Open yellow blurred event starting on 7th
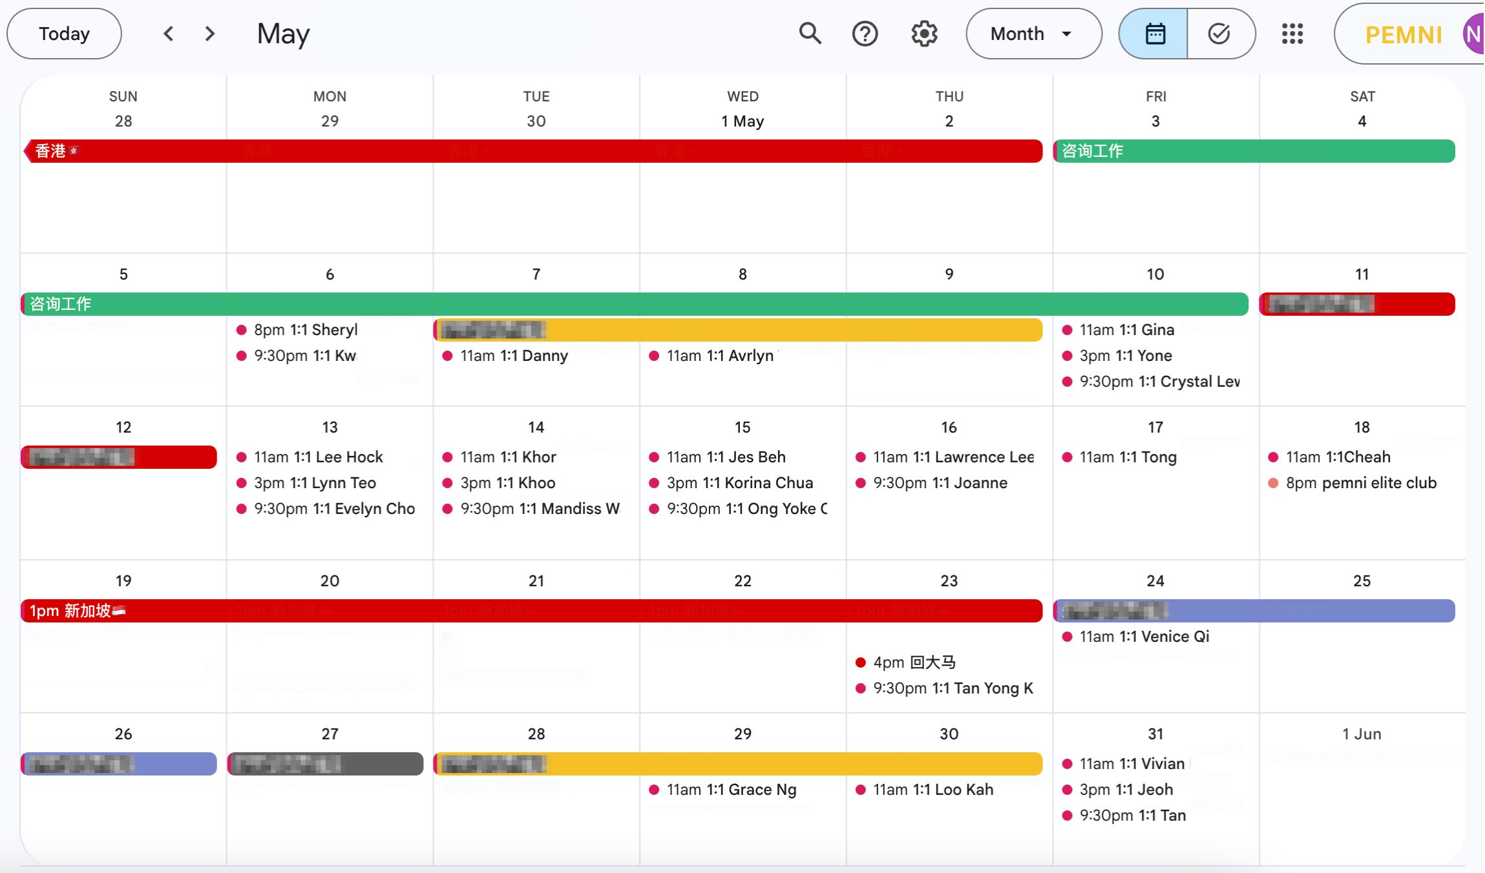Screen dimensions: 1485x873 coord(738,330)
